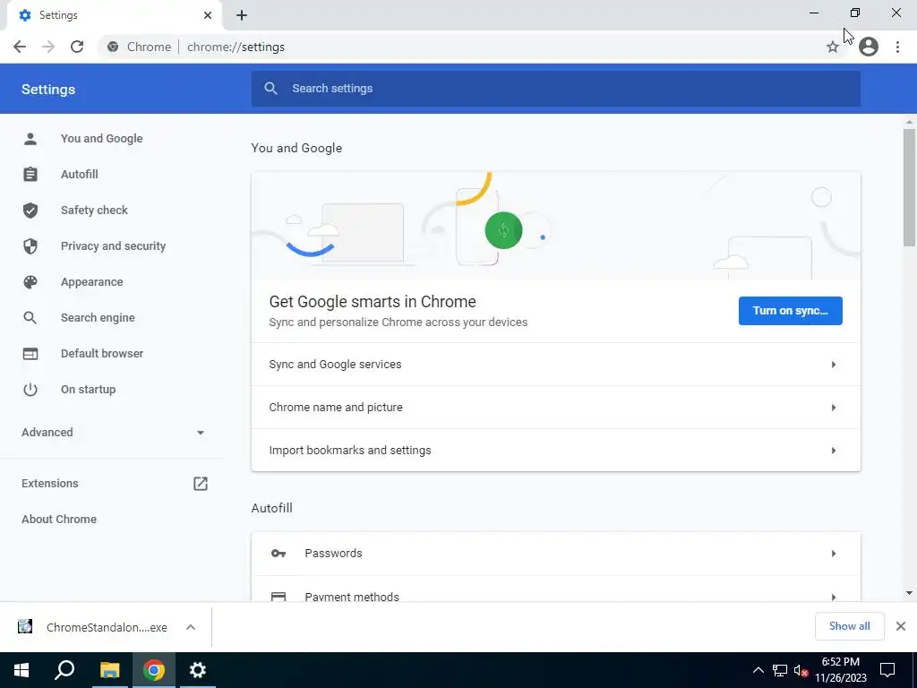Click the browser forward arrow
Viewport: 917px width, 688px height.
(48, 47)
